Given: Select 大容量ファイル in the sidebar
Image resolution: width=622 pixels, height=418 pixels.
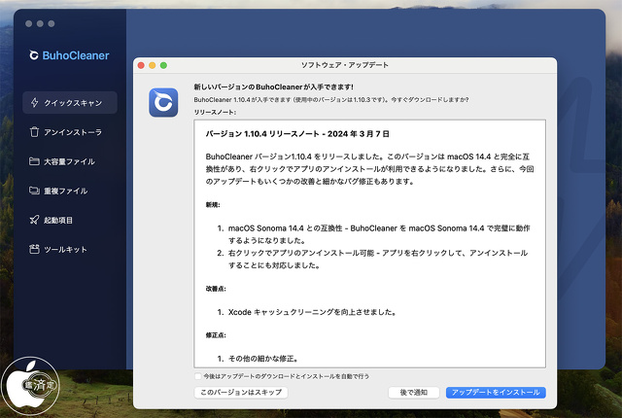Looking at the screenshot, I should [x=70, y=161].
